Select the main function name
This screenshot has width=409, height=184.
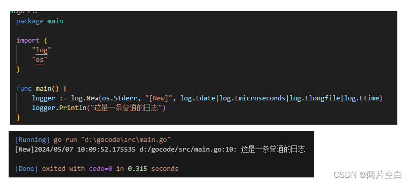44,89
